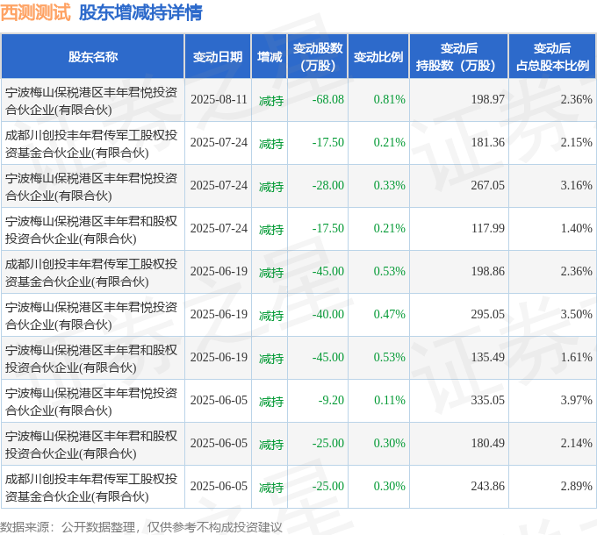The height and width of the screenshot is (535, 597).
Task: Click the 0.81% change ratio
Action: click(x=389, y=100)
